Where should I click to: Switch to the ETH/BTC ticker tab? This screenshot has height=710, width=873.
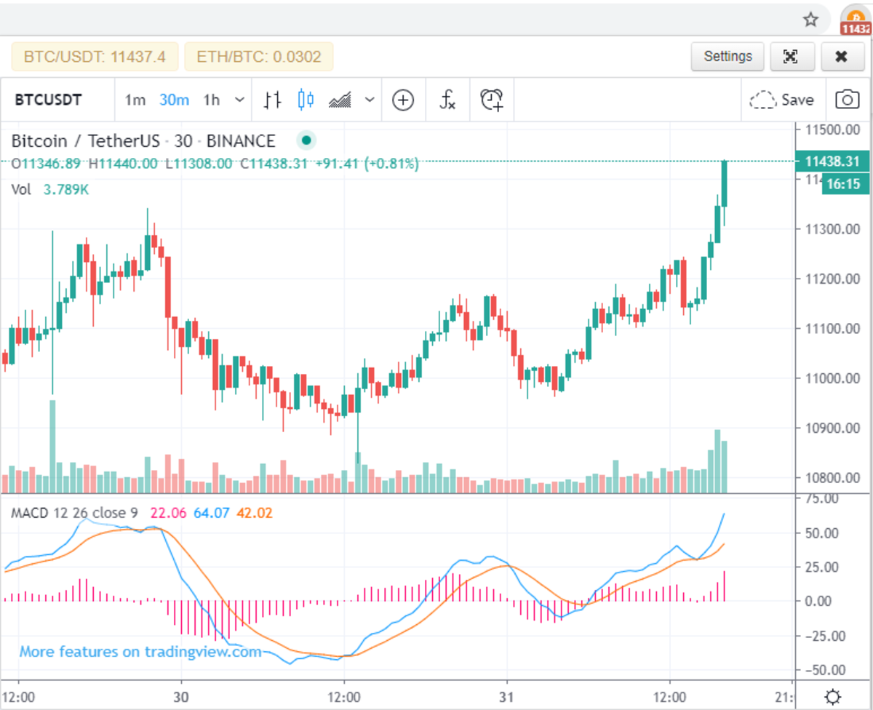click(259, 56)
